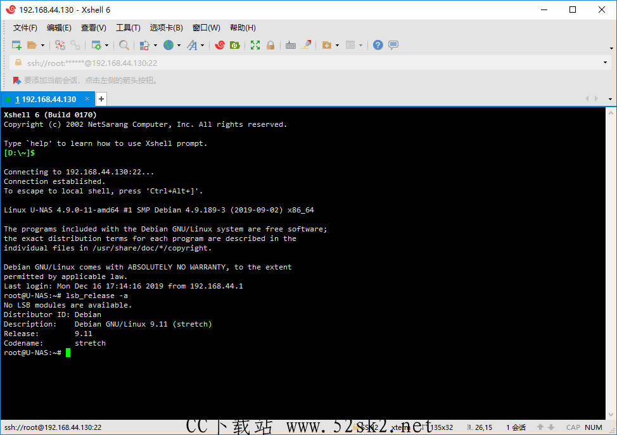Open the 文件(F) menu
This screenshot has height=435, width=617.
[x=25, y=27]
